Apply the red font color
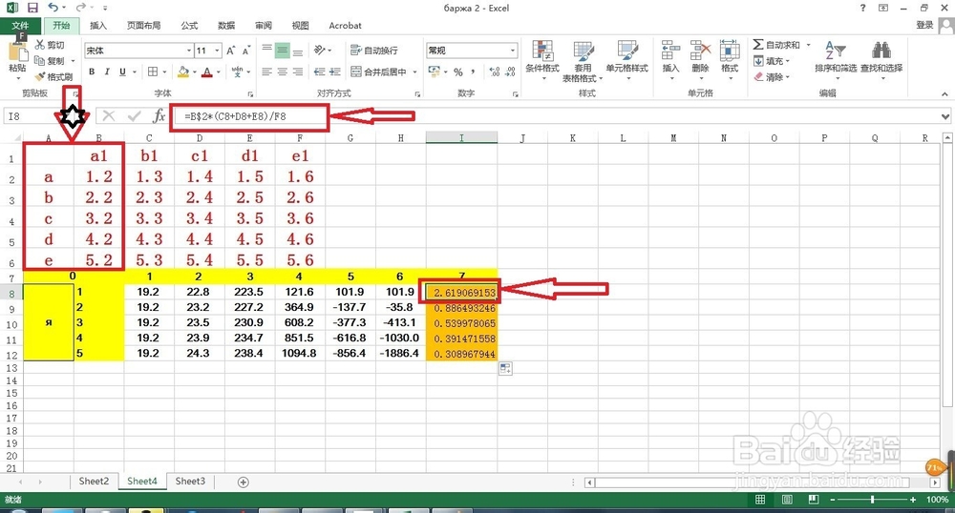The height and width of the screenshot is (513, 955). [207, 72]
